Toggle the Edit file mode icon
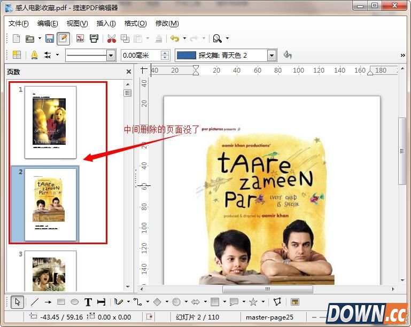411x327 pixels. [63, 38]
